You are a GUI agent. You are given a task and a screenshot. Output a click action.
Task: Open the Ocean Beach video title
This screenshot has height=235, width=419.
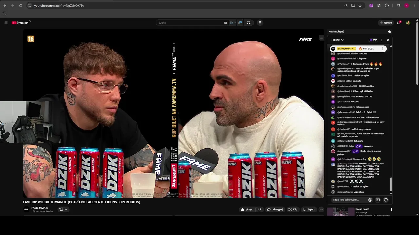point(362,209)
